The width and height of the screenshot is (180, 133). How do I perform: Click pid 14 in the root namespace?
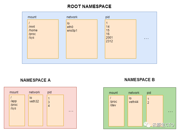coord(108,27)
